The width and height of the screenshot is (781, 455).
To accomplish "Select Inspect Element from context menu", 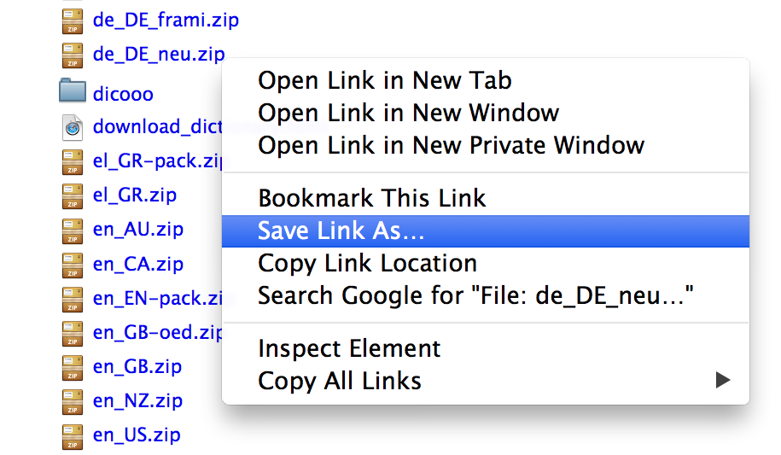I will 349,348.
